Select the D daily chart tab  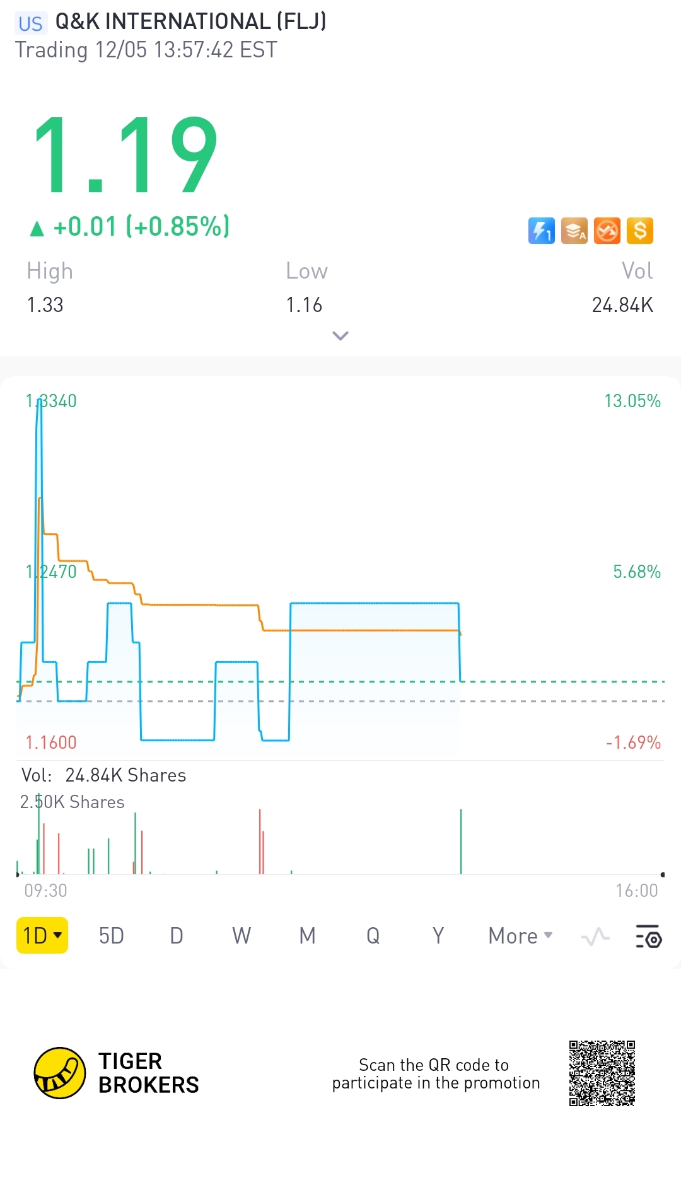coord(177,936)
